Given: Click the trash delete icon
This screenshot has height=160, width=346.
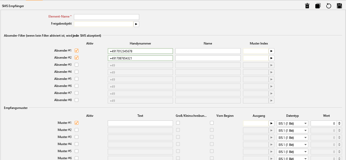Looking at the screenshot, I should coord(307,6).
